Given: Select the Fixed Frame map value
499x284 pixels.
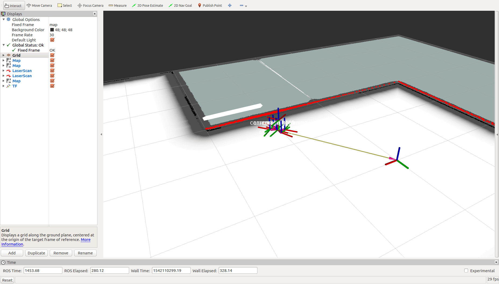Looking at the screenshot, I should [53, 24].
